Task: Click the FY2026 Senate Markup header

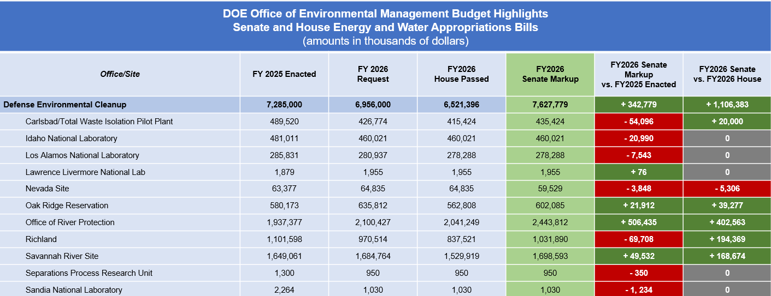Action: tap(550, 74)
